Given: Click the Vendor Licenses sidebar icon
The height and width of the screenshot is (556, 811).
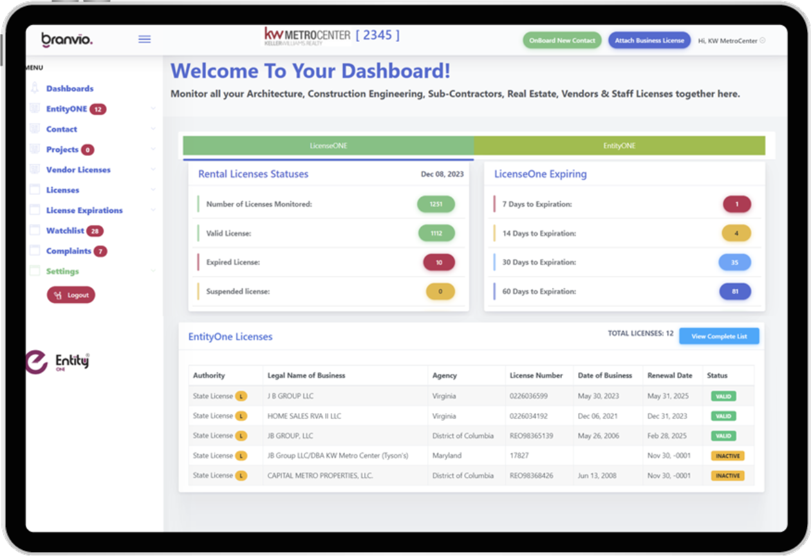Looking at the screenshot, I should (34, 169).
